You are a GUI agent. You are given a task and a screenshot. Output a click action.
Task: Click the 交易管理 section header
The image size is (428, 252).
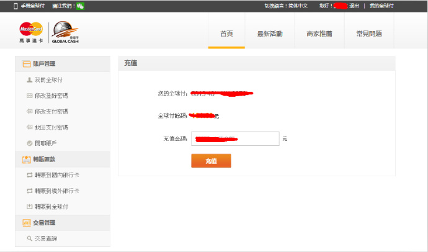(x=63, y=223)
